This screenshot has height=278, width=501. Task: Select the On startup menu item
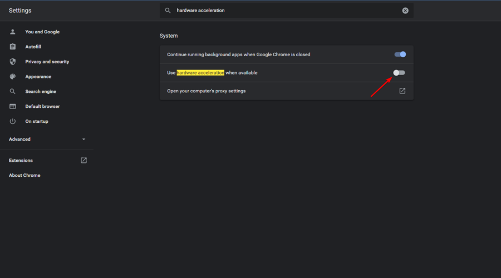(x=37, y=121)
